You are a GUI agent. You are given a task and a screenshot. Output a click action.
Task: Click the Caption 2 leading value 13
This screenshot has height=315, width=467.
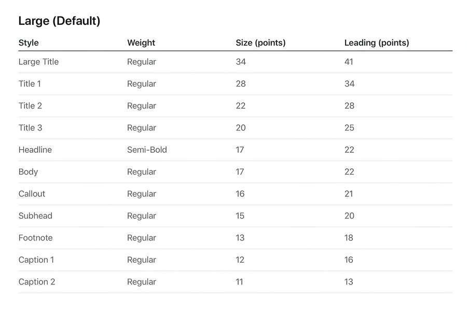coord(349,282)
